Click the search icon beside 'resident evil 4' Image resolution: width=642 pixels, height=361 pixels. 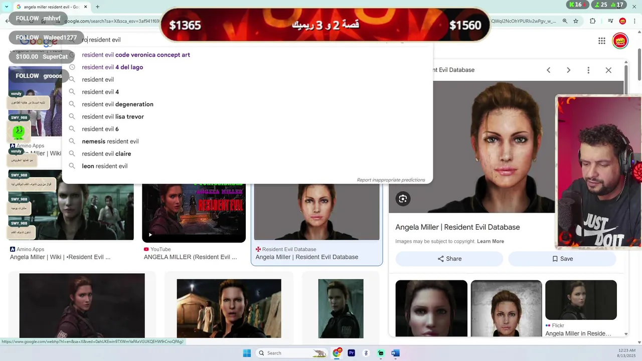tap(72, 92)
